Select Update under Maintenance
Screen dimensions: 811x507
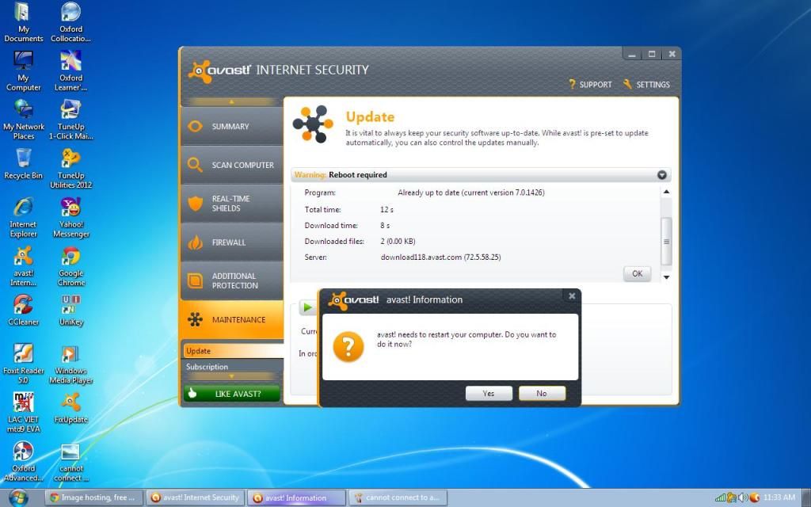click(233, 351)
